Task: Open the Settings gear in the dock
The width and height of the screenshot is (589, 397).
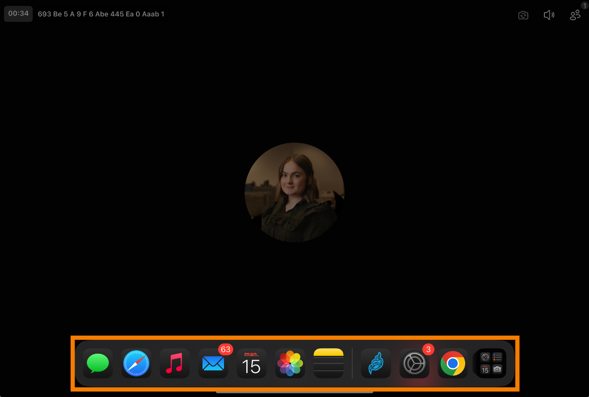Action: (x=414, y=364)
